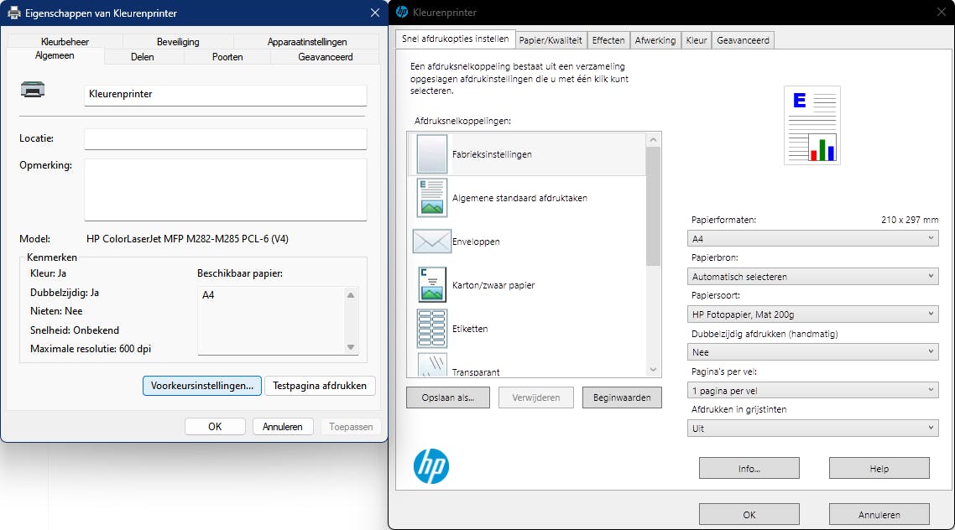Image resolution: width=955 pixels, height=530 pixels.
Task: Expand the Papierbron dropdown
Action: [812, 276]
